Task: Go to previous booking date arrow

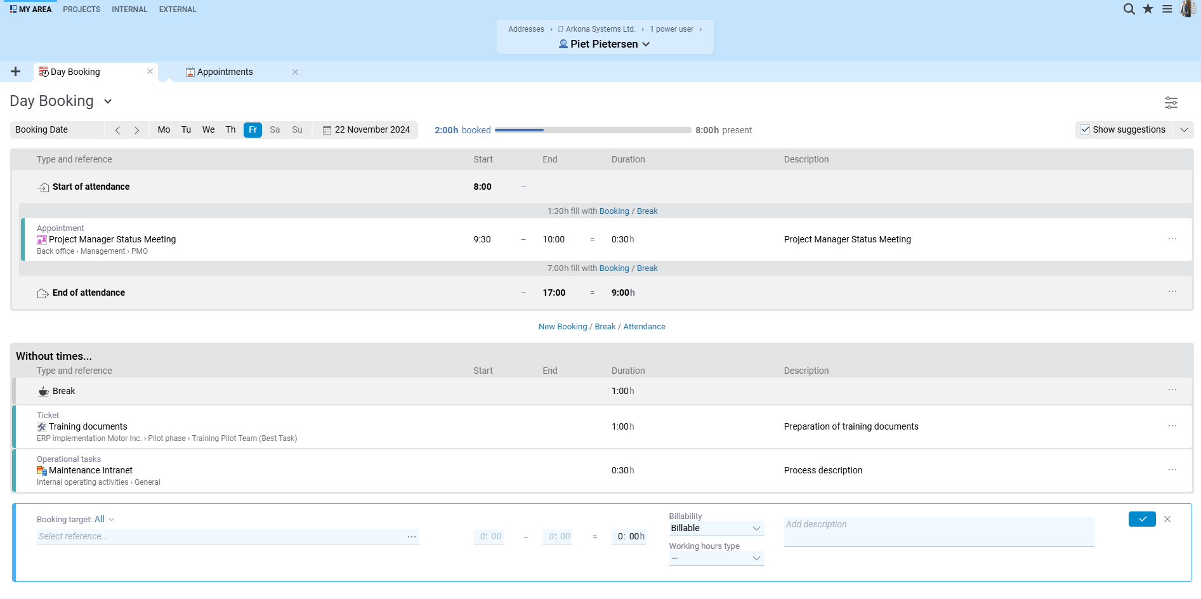Action: pos(117,130)
